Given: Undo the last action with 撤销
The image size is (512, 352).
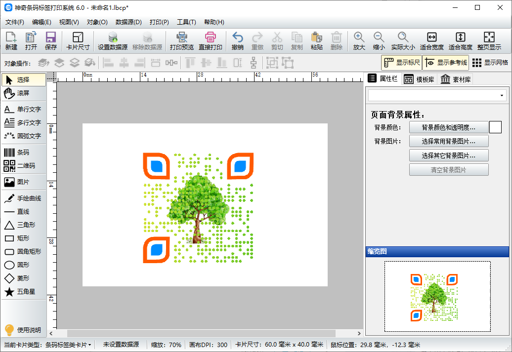Looking at the screenshot, I should coord(237,41).
